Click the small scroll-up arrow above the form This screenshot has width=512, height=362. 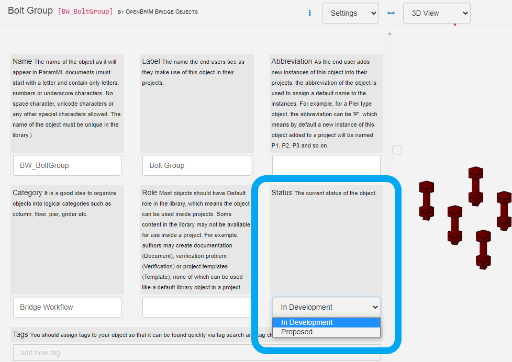tap(388, 34)
